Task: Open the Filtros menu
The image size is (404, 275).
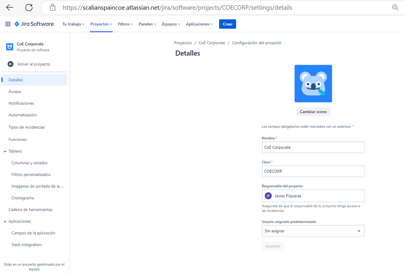Action: 125,24
